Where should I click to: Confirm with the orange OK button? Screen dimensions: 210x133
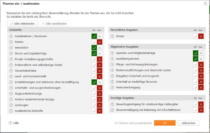click(x=165, y=123)
